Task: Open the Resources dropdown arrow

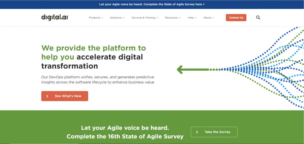Action: click(x=180, y=18)
